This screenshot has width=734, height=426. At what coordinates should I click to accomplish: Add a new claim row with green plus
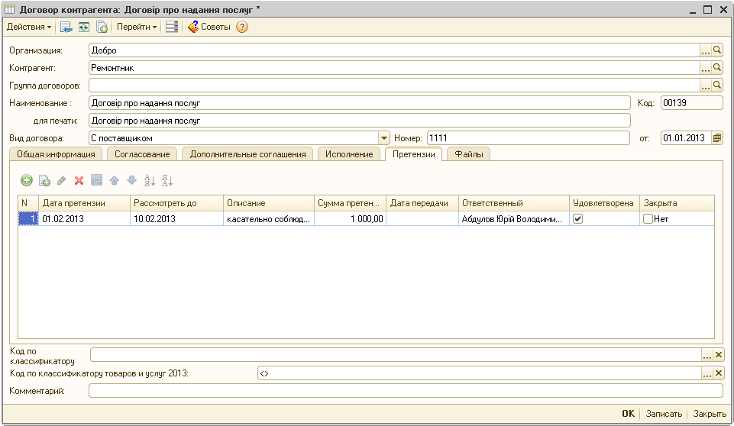[x=26, y=181]
